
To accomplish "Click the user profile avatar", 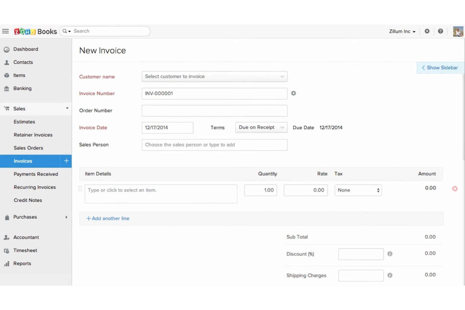I will 458,31.
